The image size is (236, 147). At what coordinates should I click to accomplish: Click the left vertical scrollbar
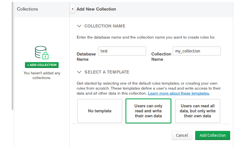point(12,55)
